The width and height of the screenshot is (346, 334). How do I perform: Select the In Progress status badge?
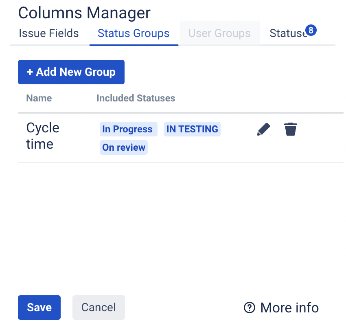tap(128, 129)
